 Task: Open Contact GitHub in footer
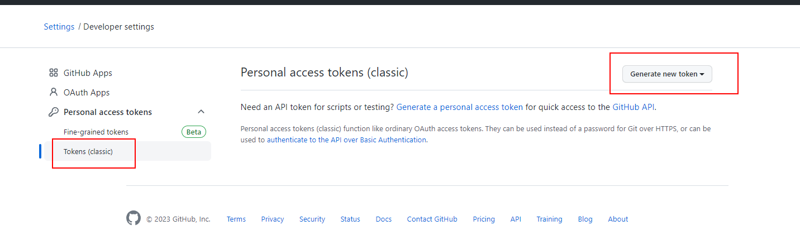pos(432,219)
